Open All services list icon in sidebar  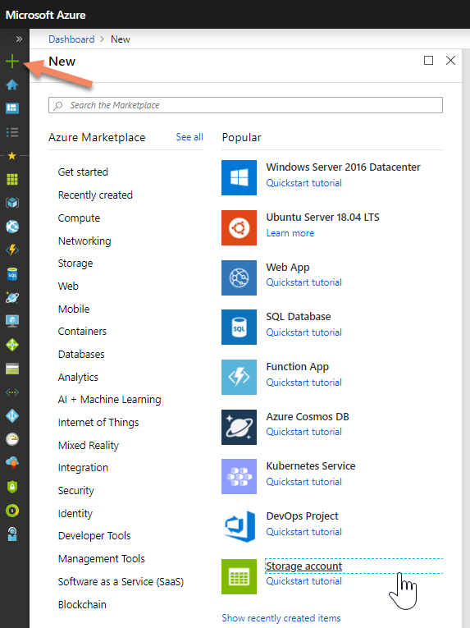[12, 132]
